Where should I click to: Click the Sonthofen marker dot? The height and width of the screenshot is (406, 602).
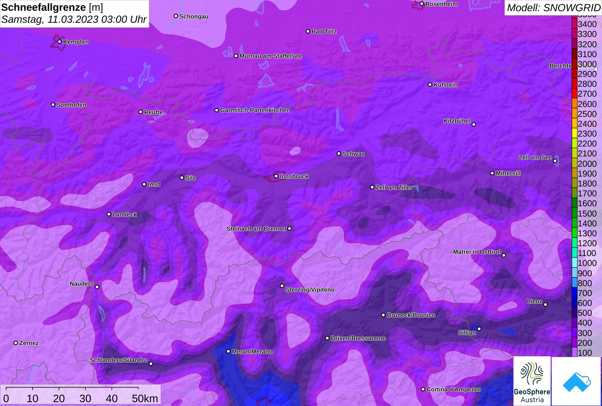[x=53, y=105]
